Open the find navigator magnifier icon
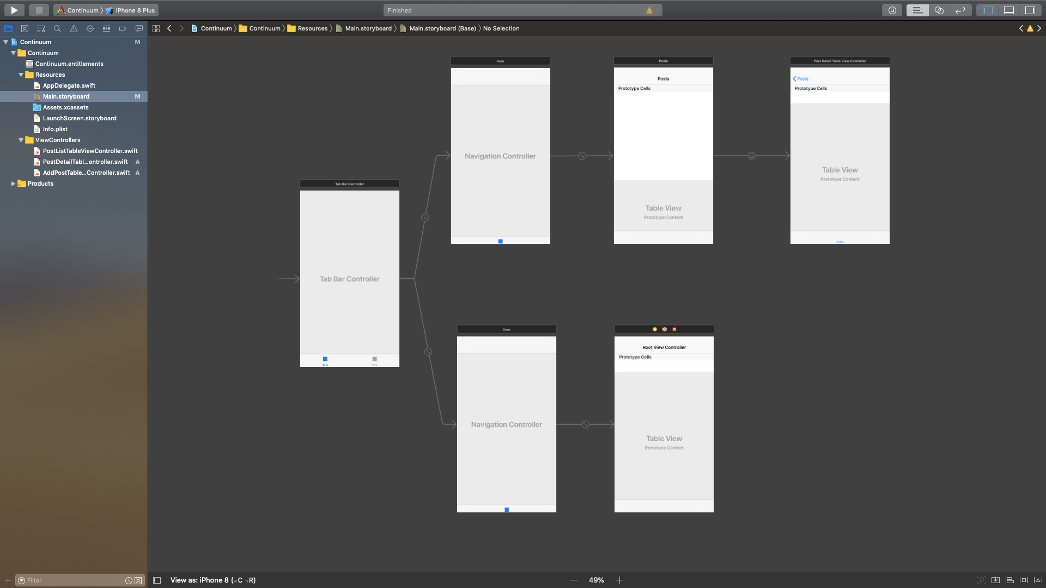Screen dimensions: 1046x588 tap(57, 28)
